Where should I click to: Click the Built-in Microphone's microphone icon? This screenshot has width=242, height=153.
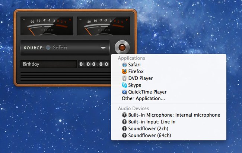tap(124, 115)
